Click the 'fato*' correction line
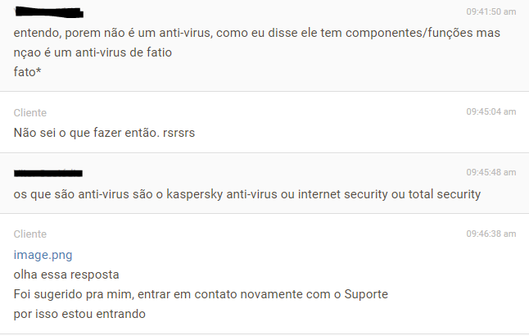 point(27,72)
